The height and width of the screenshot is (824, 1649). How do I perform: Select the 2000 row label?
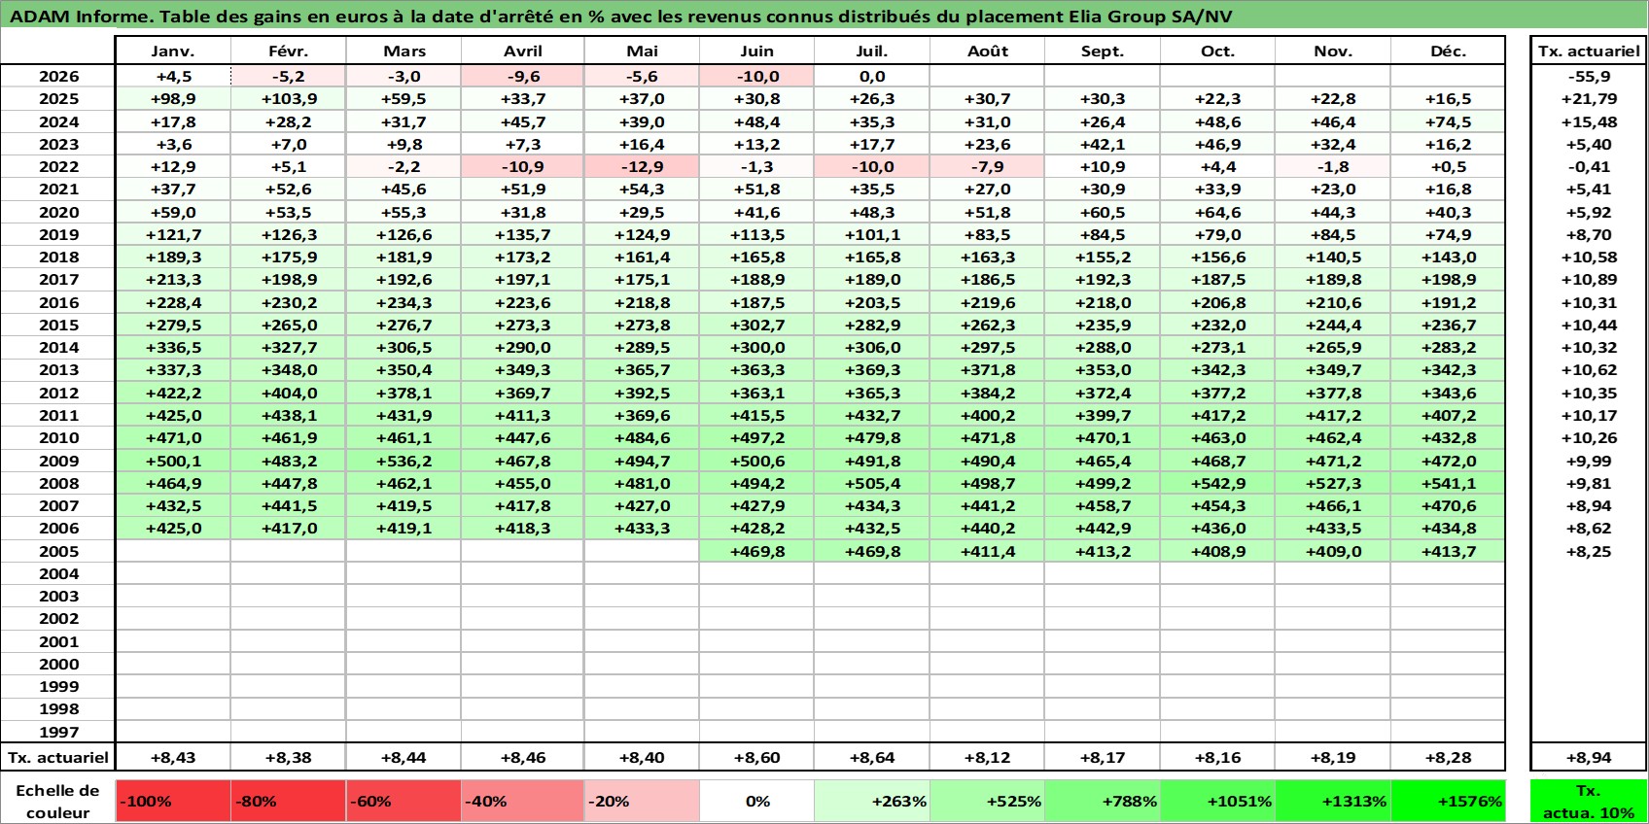58,664
